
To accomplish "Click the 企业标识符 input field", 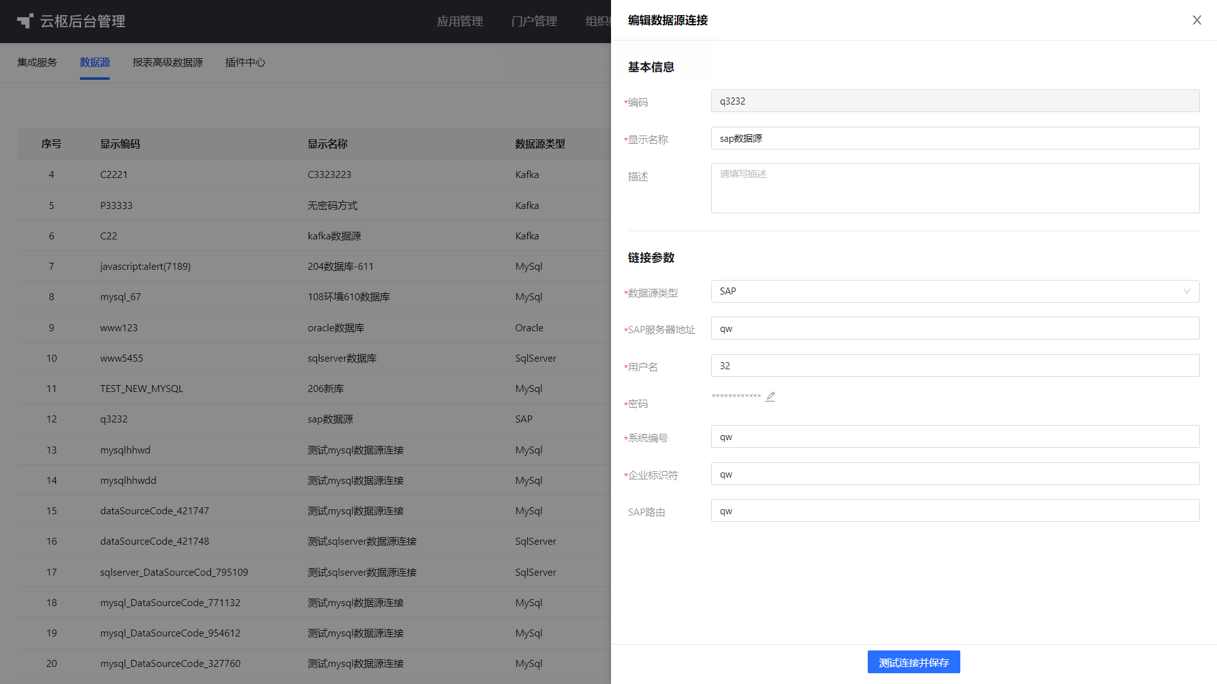I will (x=955, y=474).
